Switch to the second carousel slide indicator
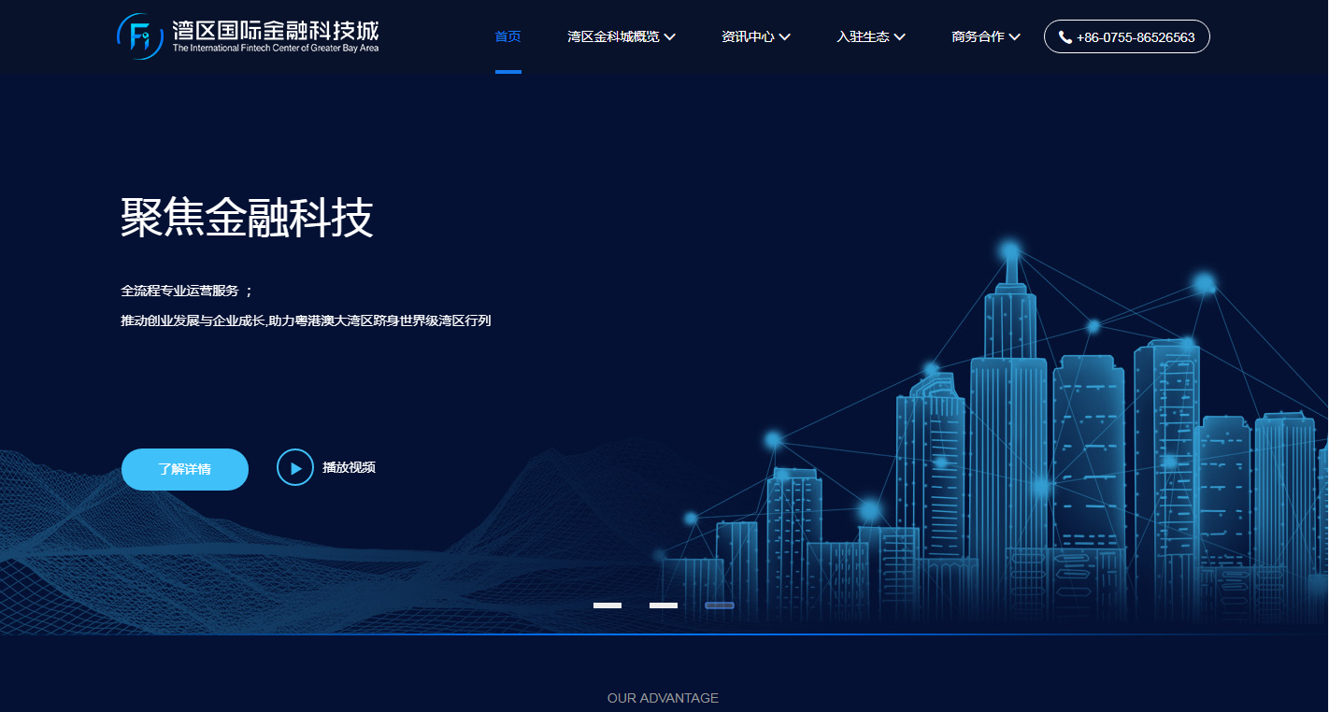1329x712 pixels. coord(664,605)
